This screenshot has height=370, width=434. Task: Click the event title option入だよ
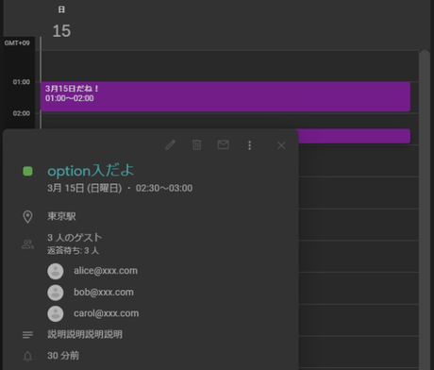pyautogui.click(x=91, y=171)
